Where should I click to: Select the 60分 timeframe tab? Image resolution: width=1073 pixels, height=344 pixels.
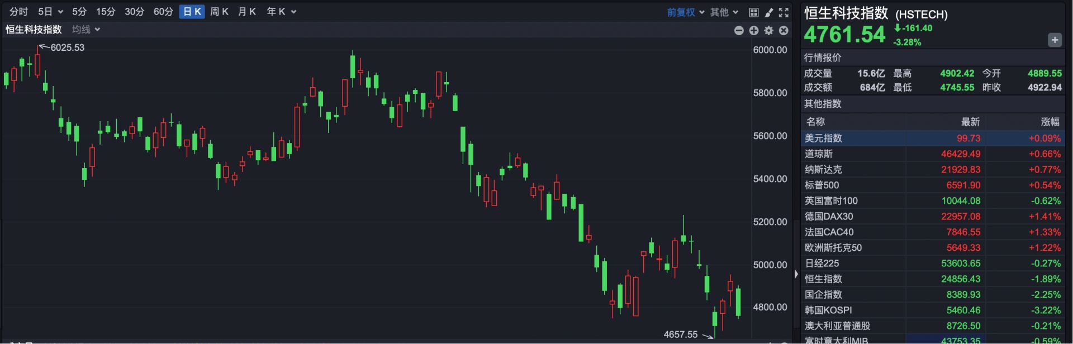tap(163, 12)
